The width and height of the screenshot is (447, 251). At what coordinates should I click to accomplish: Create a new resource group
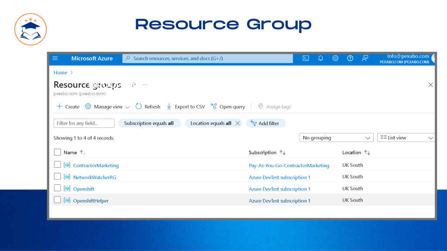(68, 107)
